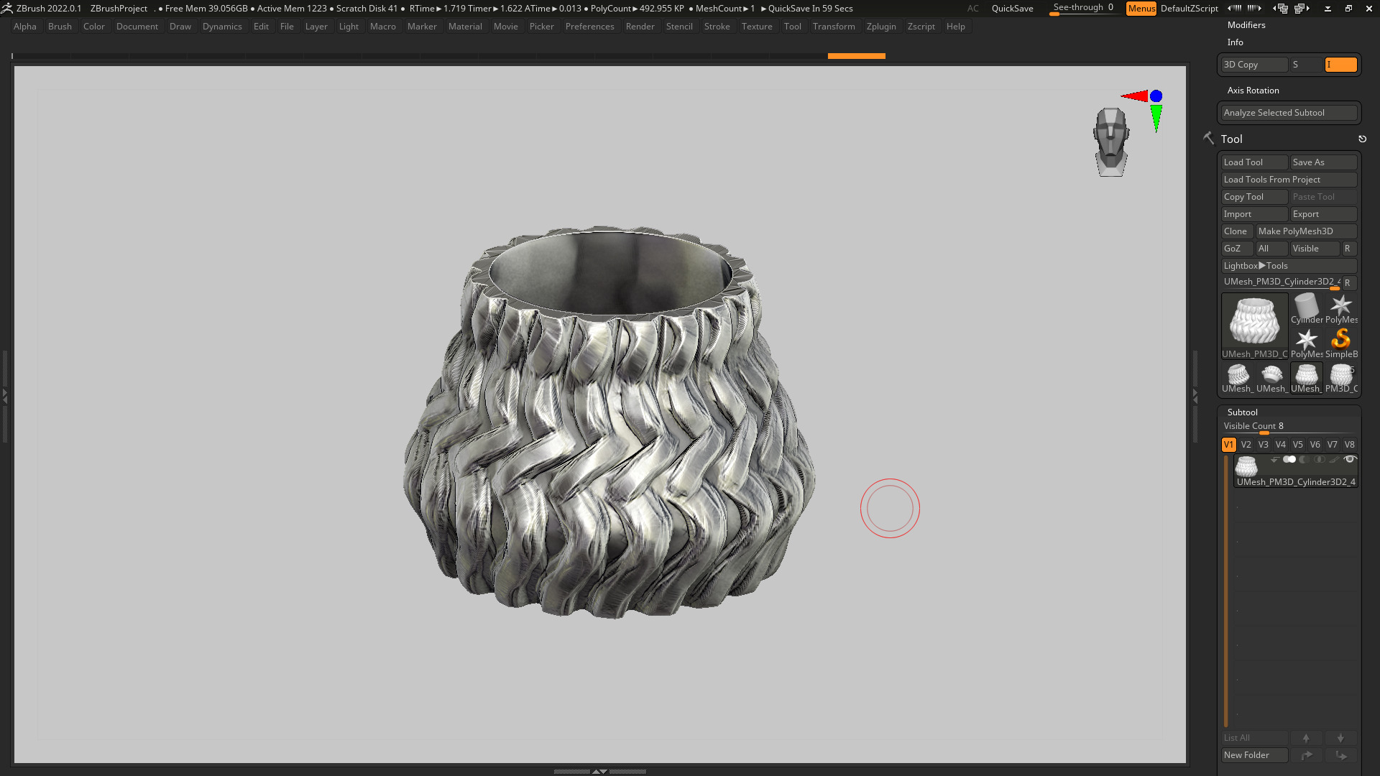Image resolution: width=1380 pixels, height=776 pixels.
Task: Click the GoZ button
Action: click(x=1237, y=249)
